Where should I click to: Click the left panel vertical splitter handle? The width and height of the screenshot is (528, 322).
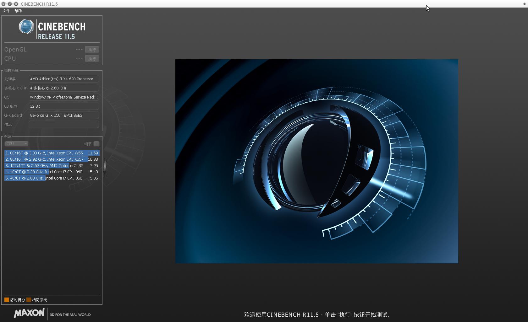click(x=105, y=168)
